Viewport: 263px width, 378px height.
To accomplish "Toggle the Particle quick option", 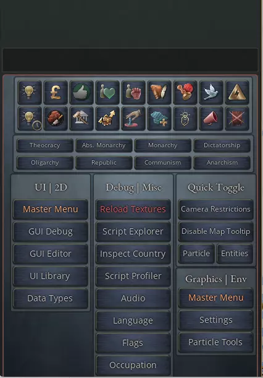I will [x=196, y=254].
